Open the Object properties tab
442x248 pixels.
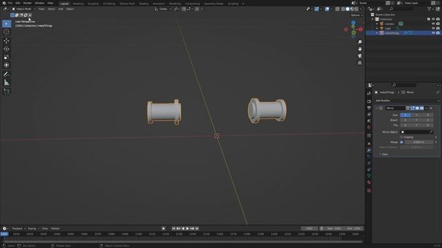coord(369,144)
